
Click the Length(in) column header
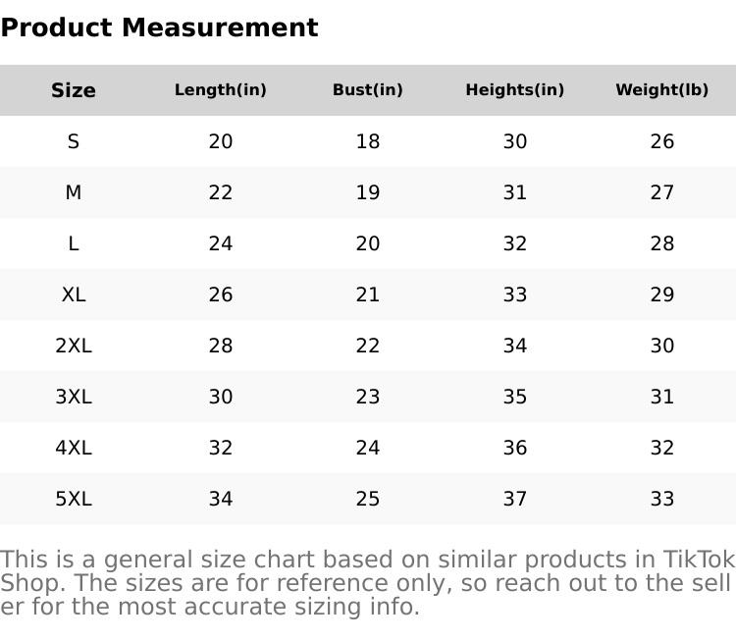[221, 90]
